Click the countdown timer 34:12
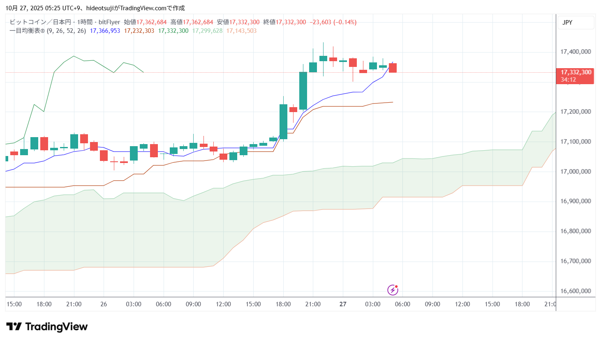 pos(568,80)
